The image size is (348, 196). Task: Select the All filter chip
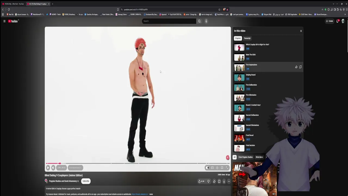pyautogui.click(x=235, y=157)
